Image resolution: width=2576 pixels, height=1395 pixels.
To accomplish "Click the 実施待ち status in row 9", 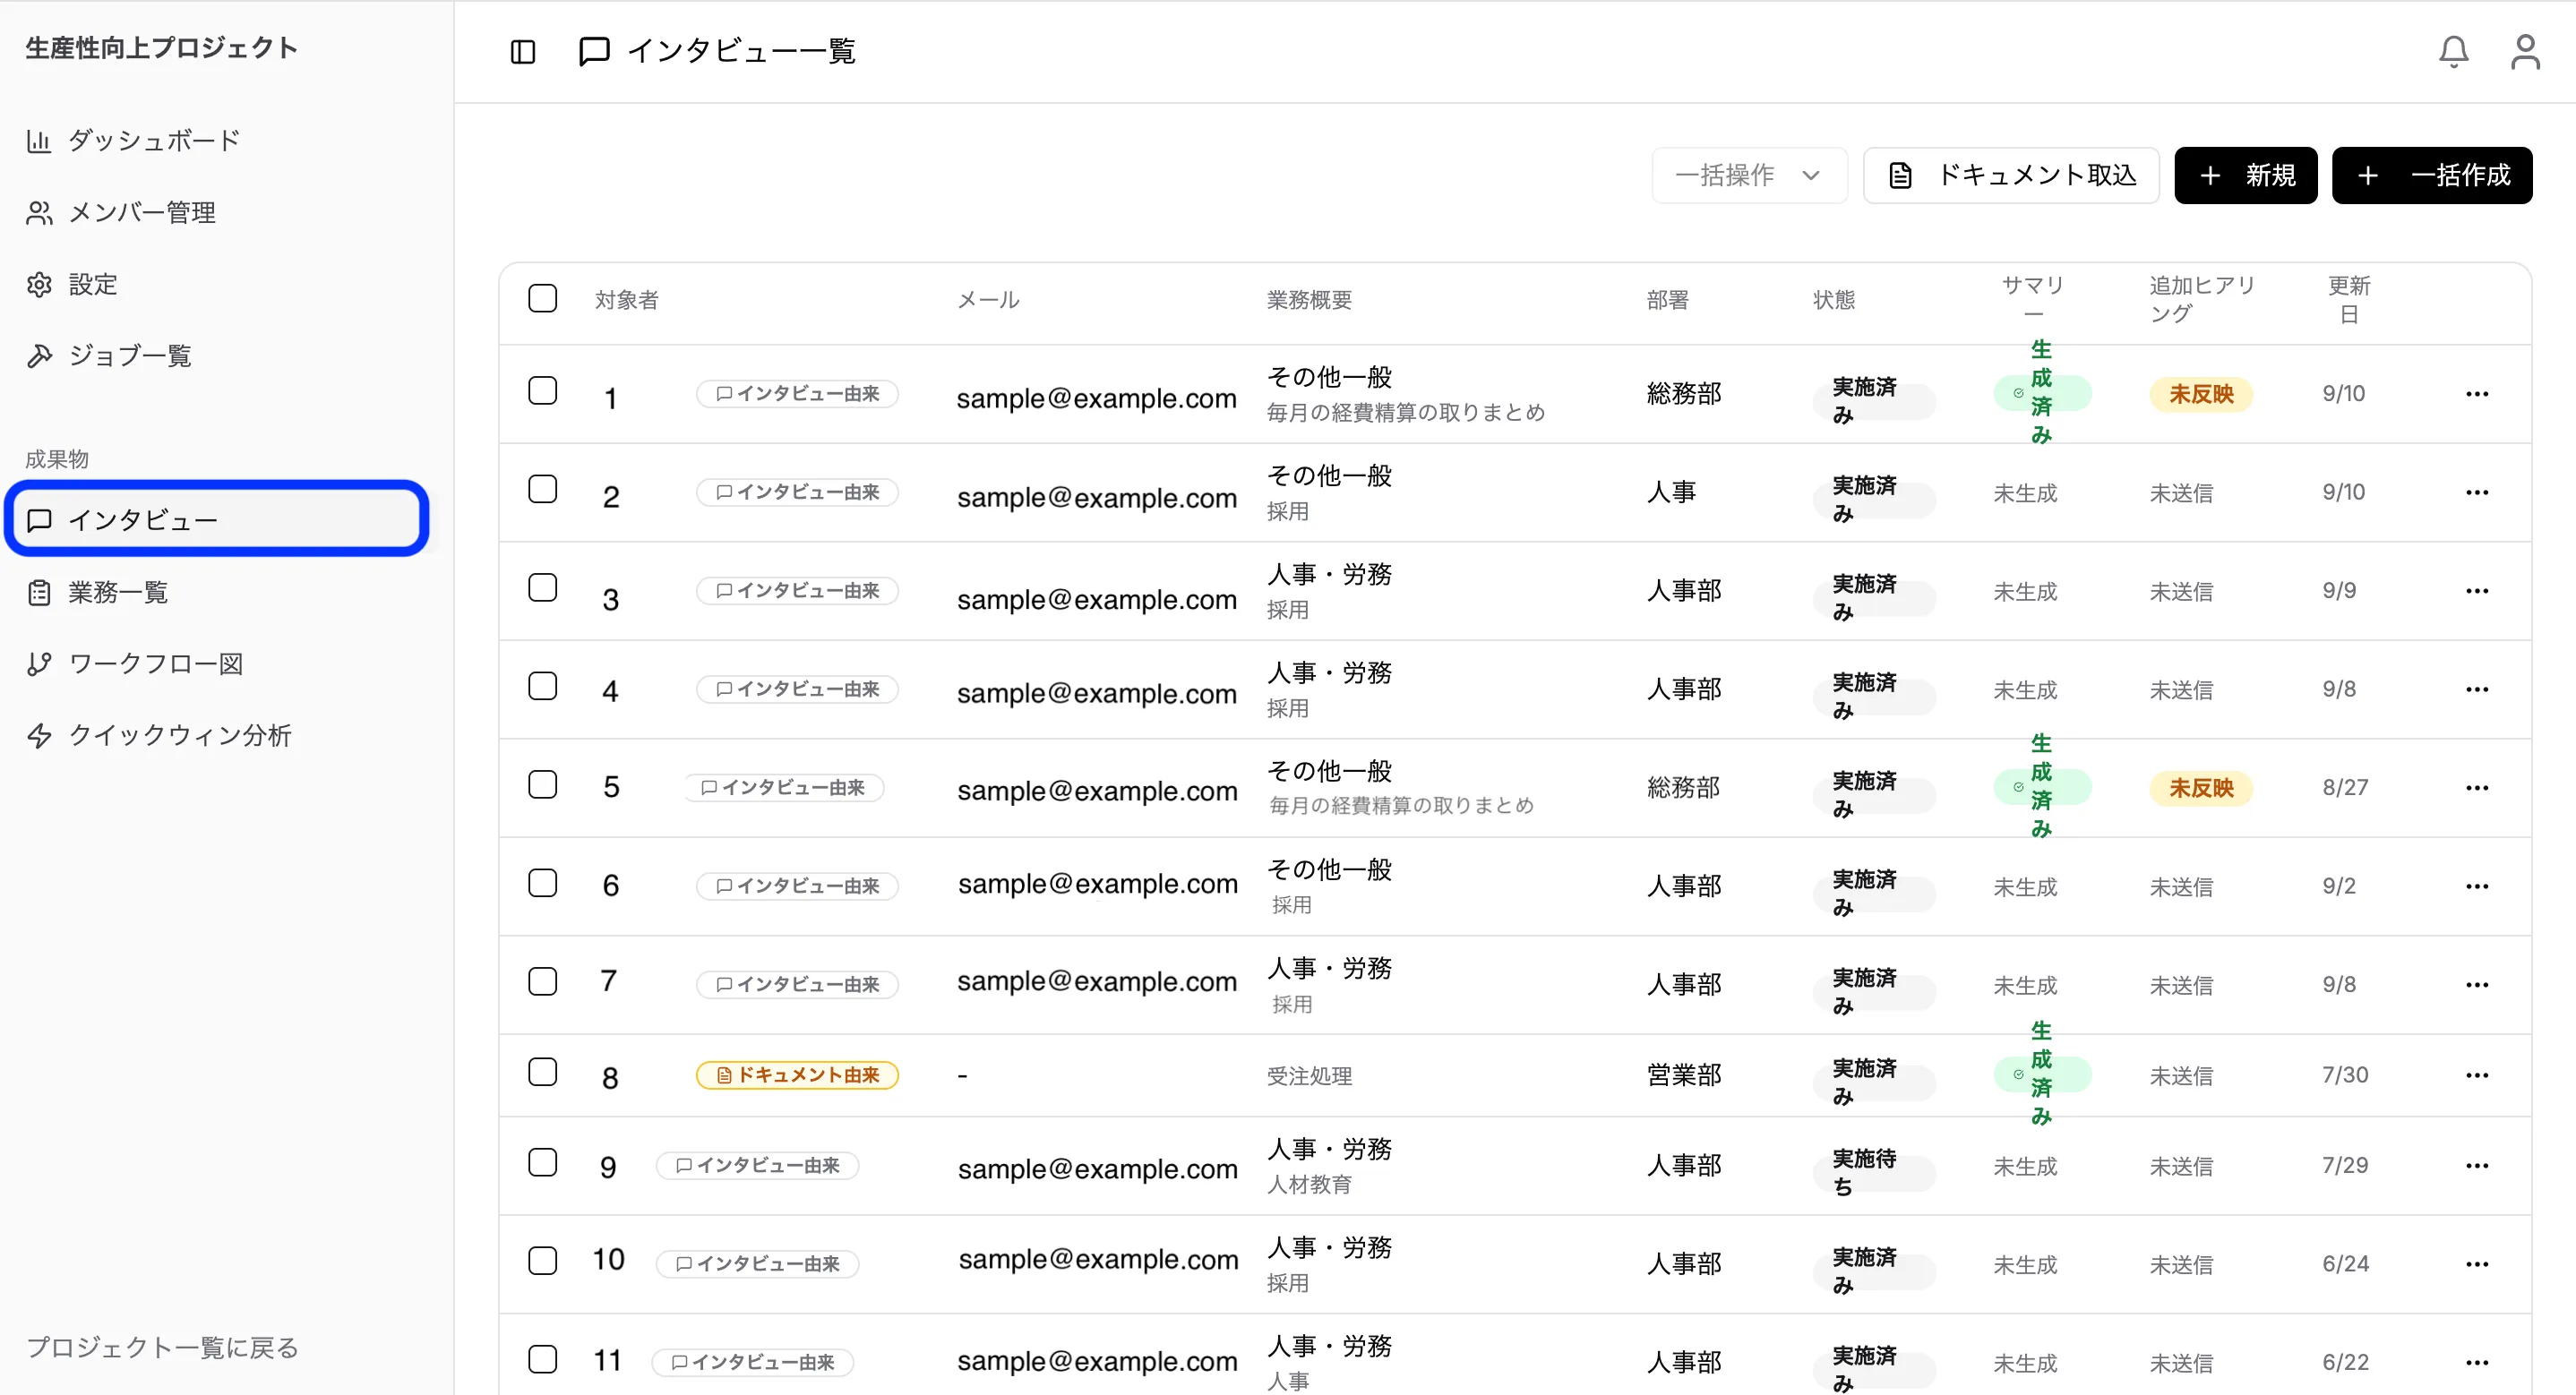I will coord(1874,1173).
